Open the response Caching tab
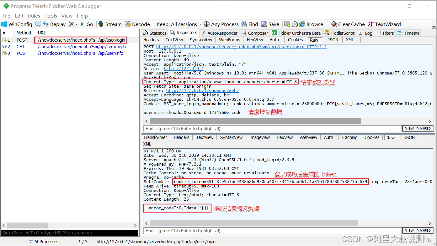This screenshot has height=246, width=437. tap(350, 137)
